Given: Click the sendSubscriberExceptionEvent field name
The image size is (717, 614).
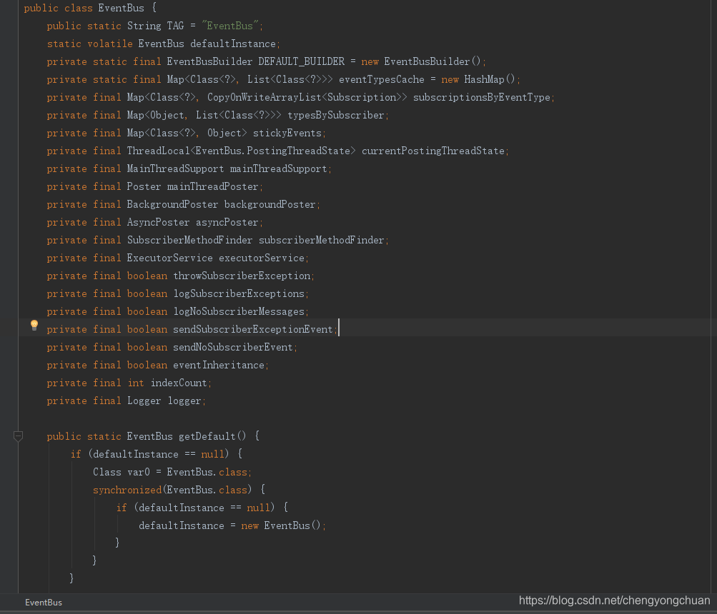Looking at the screenshot, I should point(253,328).
